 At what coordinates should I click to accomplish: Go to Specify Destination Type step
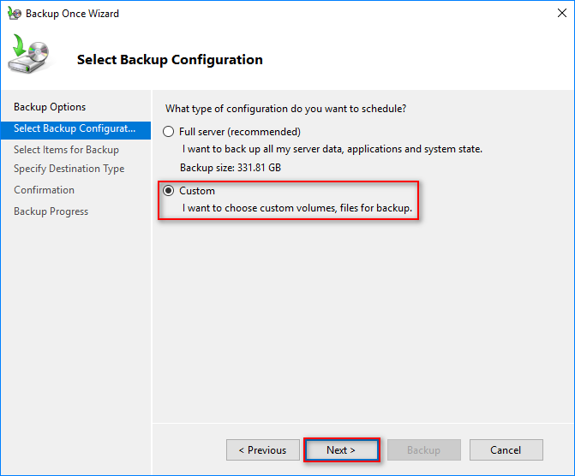[69, 169]
